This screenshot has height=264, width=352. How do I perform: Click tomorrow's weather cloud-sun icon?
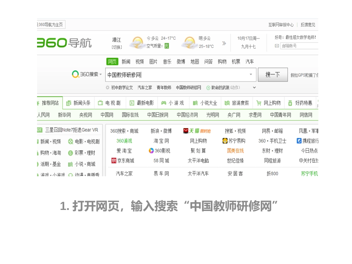[189, 43]
